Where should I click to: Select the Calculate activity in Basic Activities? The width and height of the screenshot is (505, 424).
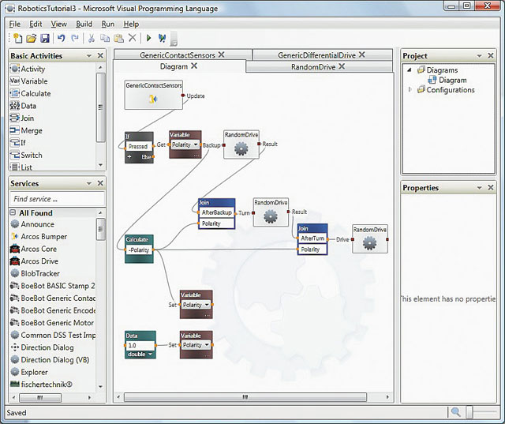click(x=35, y=93)
